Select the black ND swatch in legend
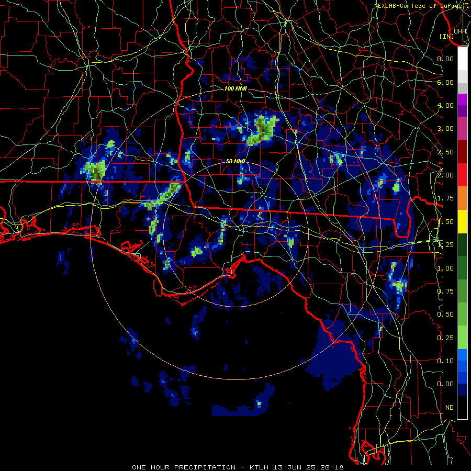The image size is (471, 471). click(x=462, y=407)
